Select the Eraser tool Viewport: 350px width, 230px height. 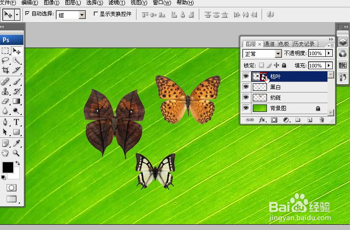5,101
